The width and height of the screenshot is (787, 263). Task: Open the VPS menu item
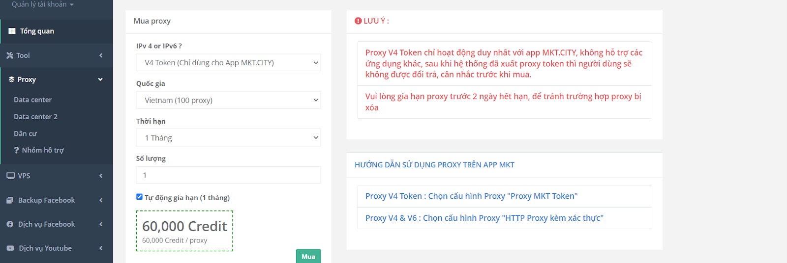point(57,176)
